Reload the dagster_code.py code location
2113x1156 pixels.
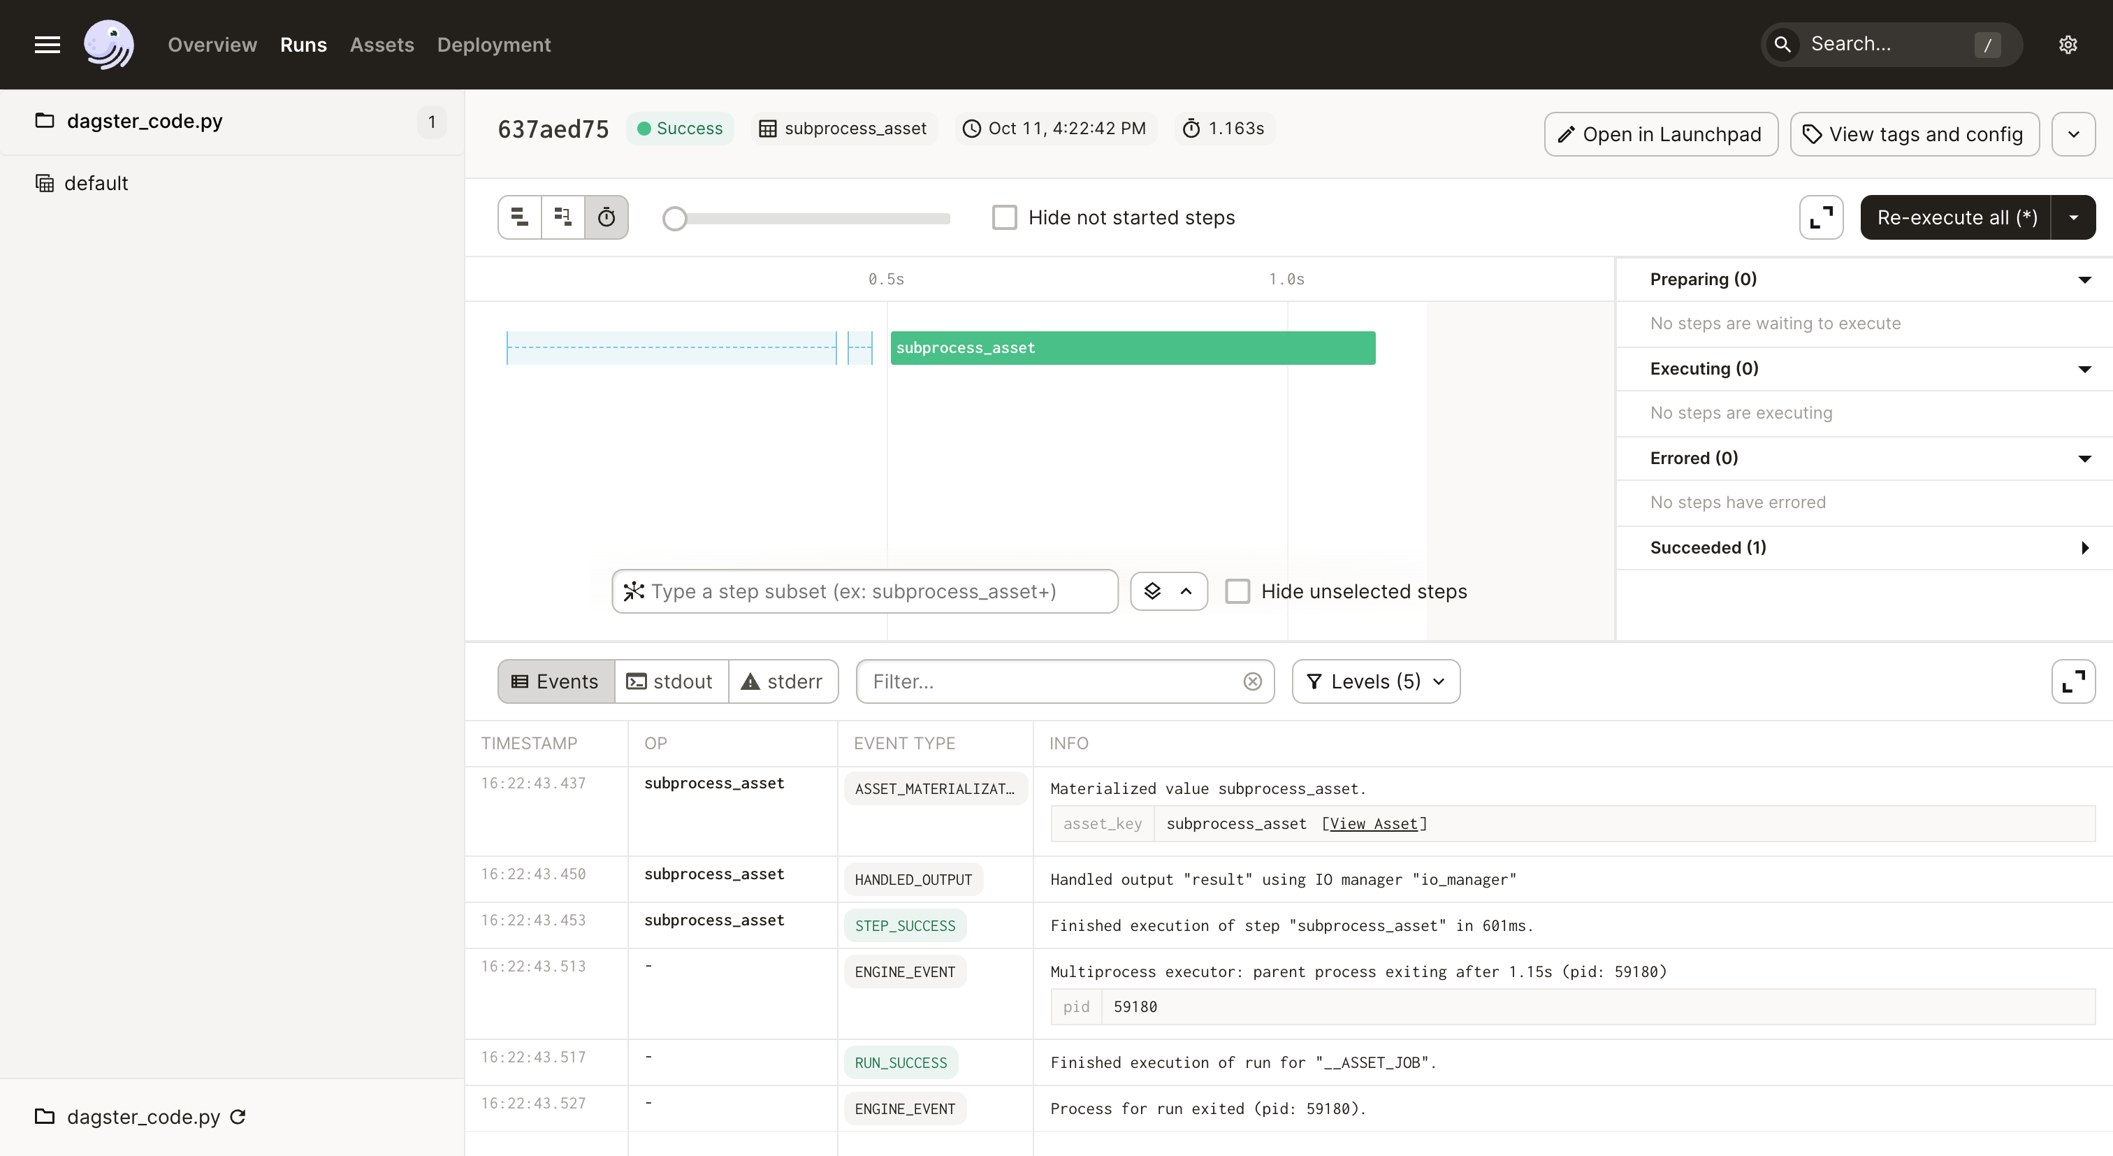(x=238, y=1117)
